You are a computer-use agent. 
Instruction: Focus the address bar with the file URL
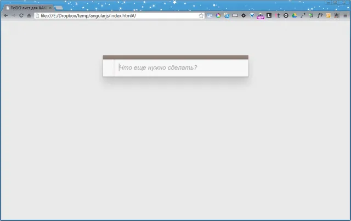point(120,16)
